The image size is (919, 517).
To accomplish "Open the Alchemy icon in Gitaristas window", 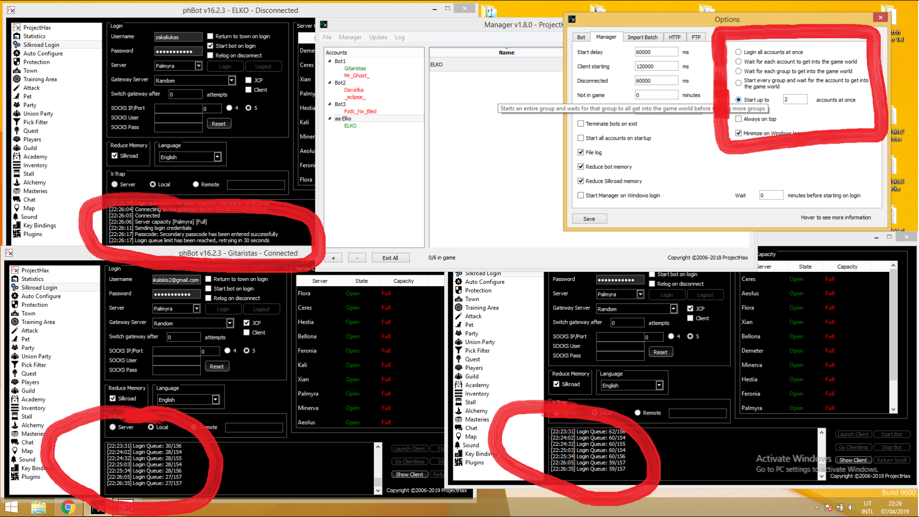I will point(15,425).
